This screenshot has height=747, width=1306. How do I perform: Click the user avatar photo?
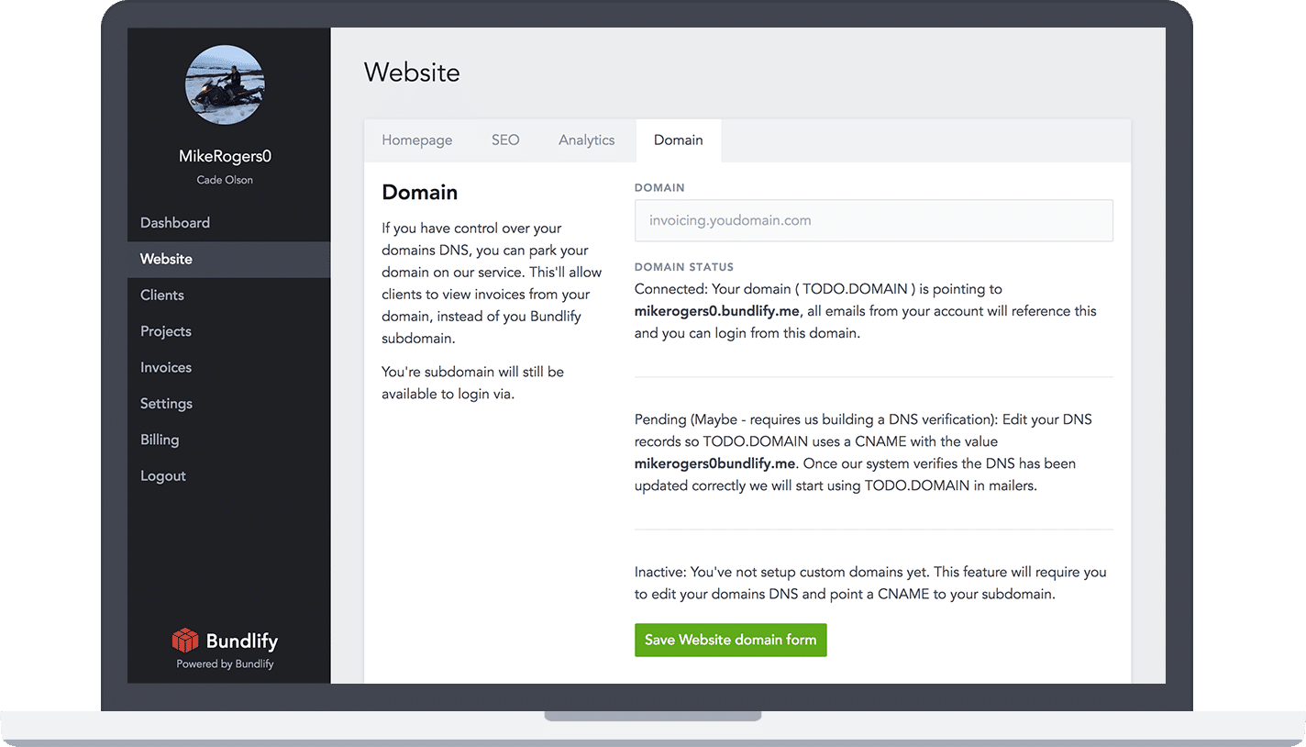(226, 85)
